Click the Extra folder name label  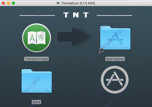coord(36,102)
